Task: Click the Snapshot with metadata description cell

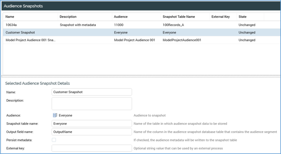Action: pyautogui.click(x=78, y=25)
